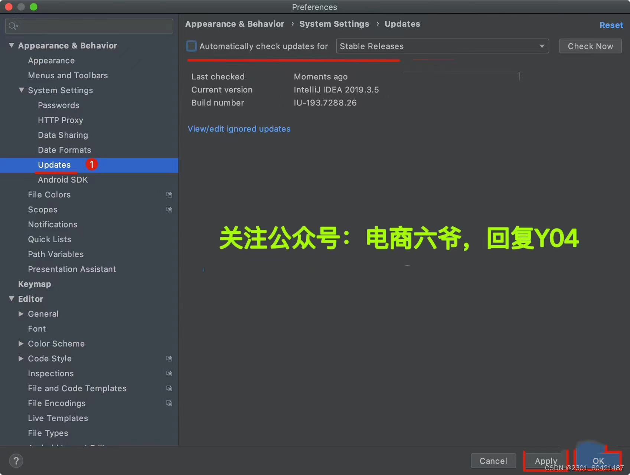Click the copy icon beside Code Style
This screenshot has width=630, height=475.
click(169, 358)
